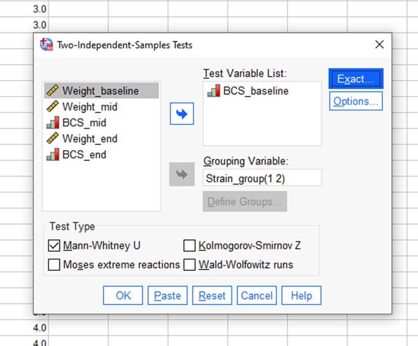Enable Moses extreme reactions test
418x346 pixels.
click(x=54, y=265)
